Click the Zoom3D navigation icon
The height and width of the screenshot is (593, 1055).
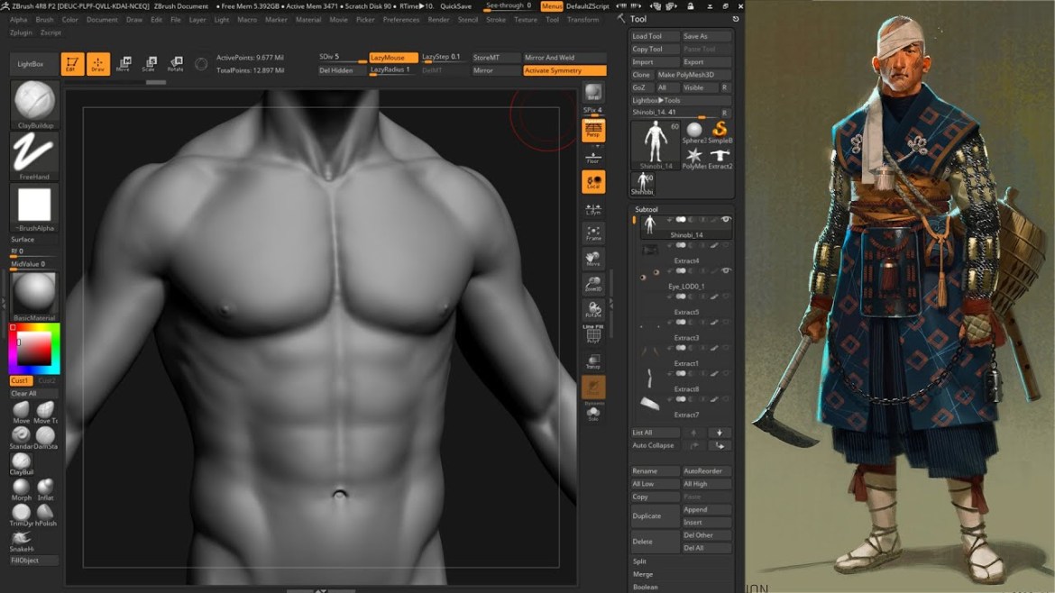point(592,285)
